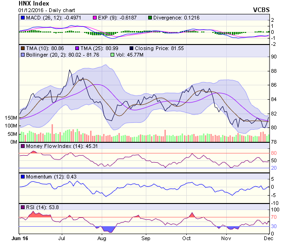288x248 pixels.
Task: Click the 90 price axis label
Action: [274, 57]
